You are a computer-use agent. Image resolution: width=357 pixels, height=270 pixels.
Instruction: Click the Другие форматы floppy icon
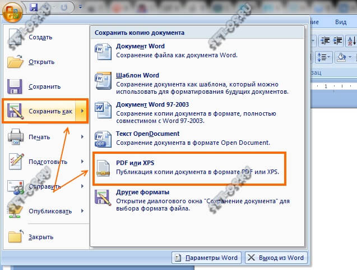pyautogui.click(x=103, y=198)
